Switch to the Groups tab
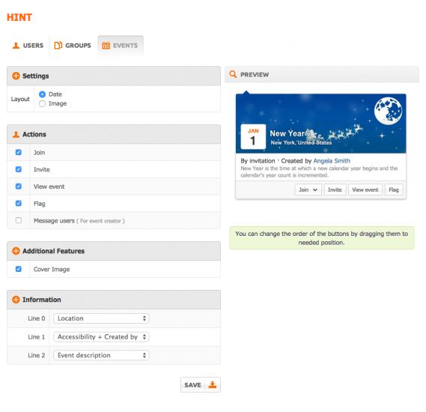Image resolution: width=426 pixels, height=412 pixels. [x=73, y=46]
